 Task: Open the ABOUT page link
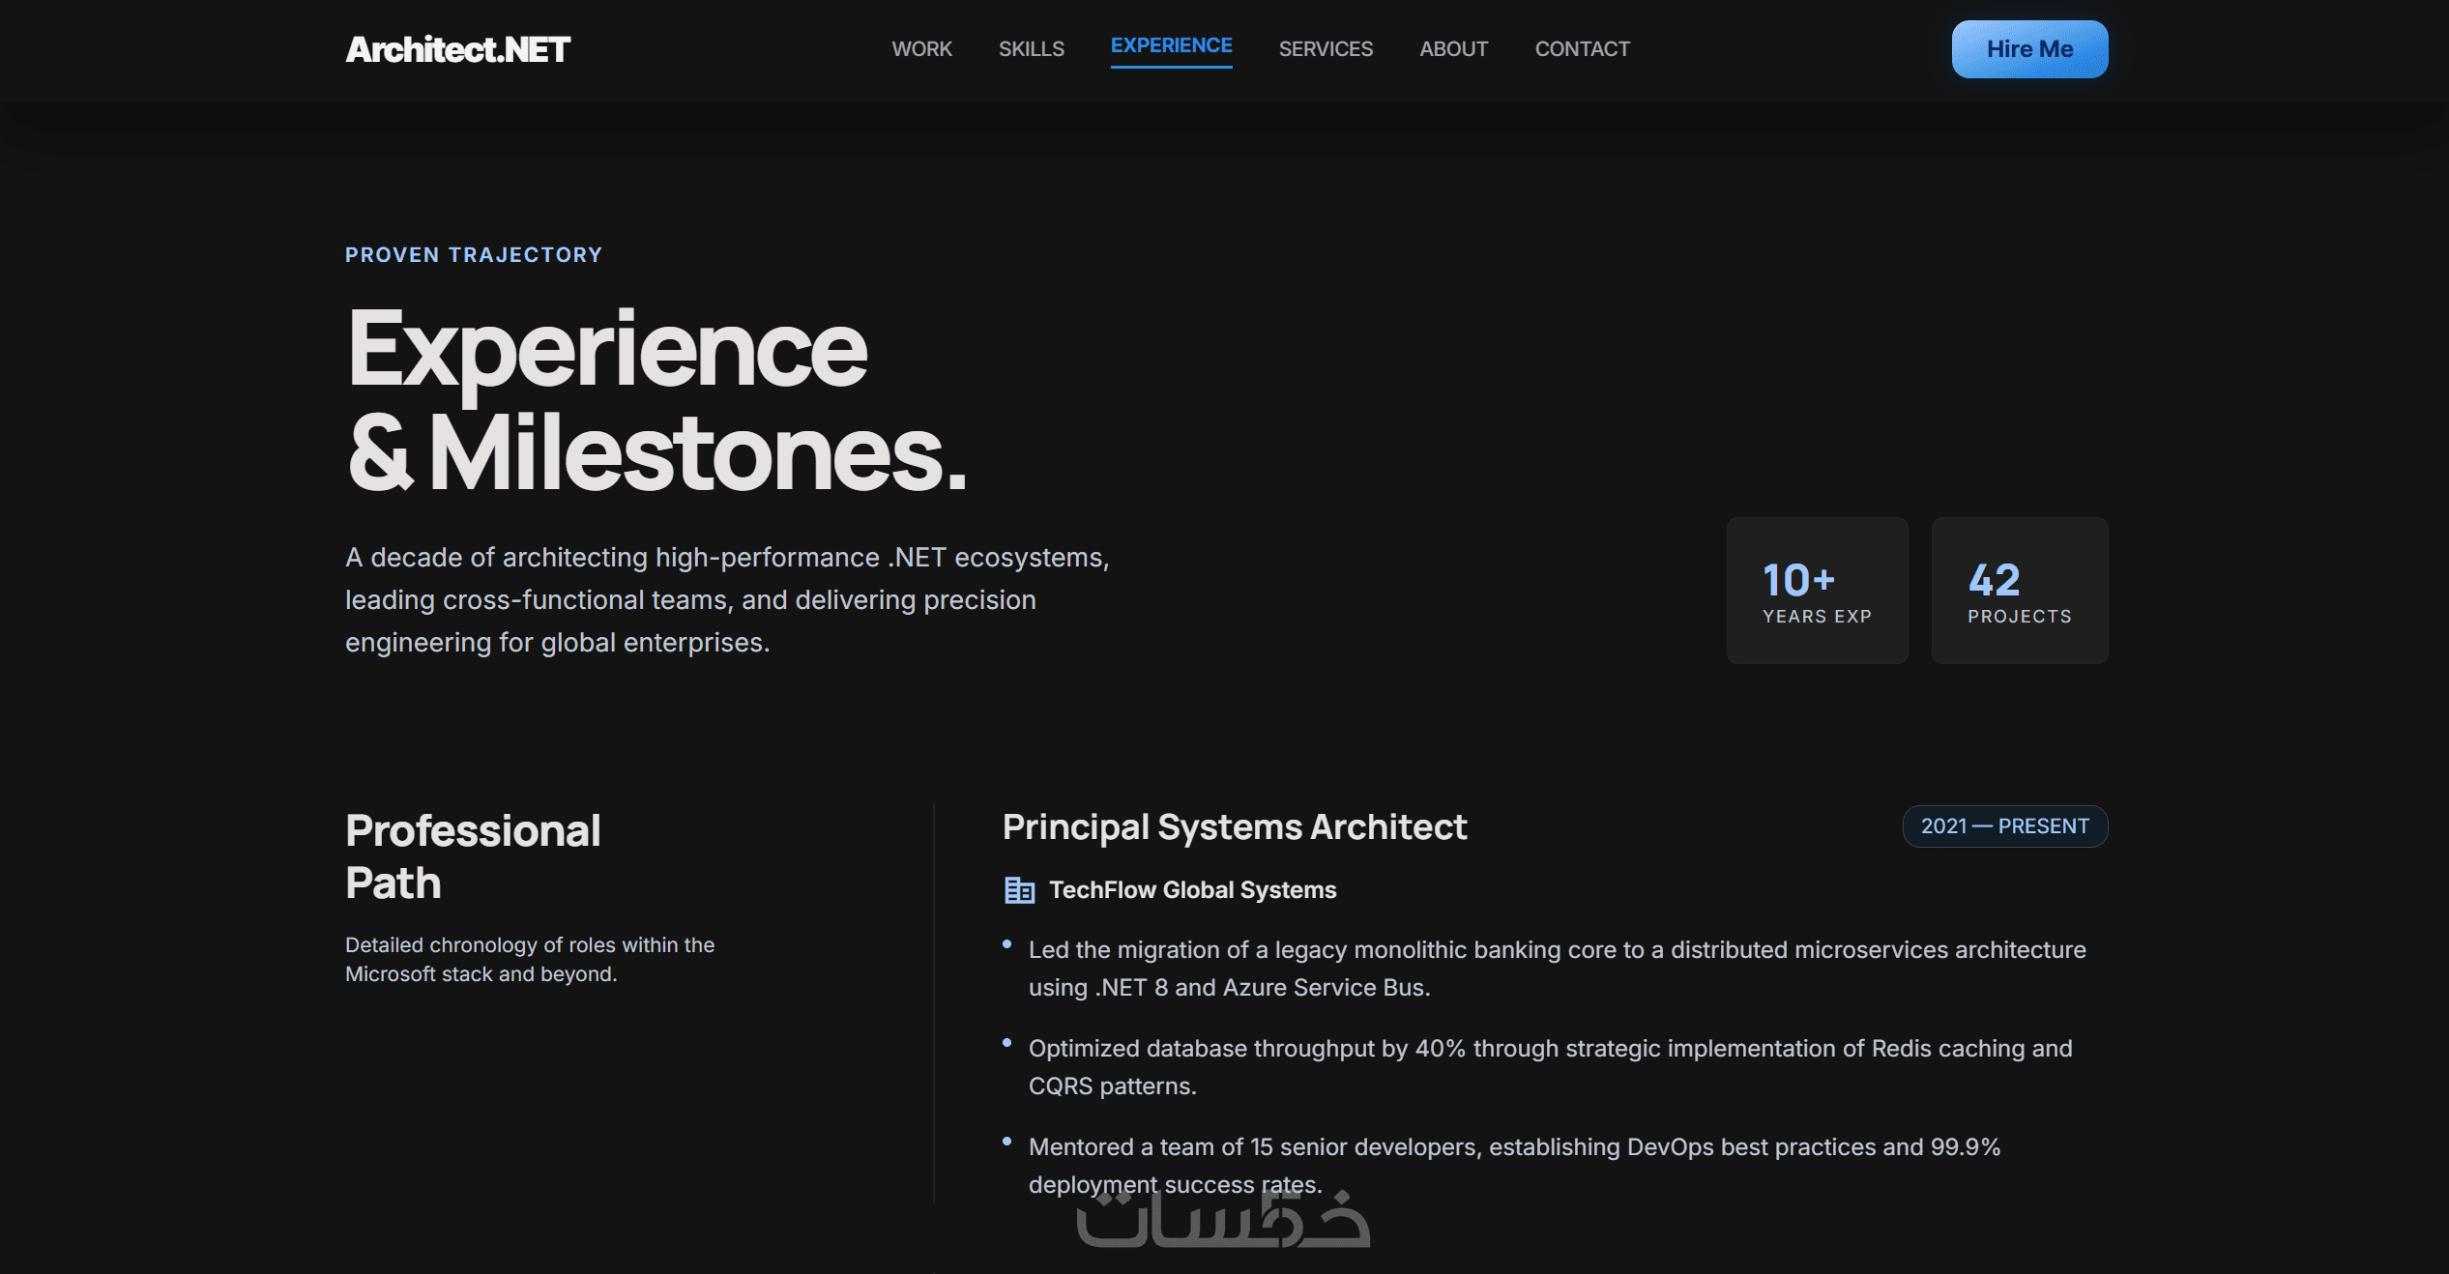(1453, 49)
